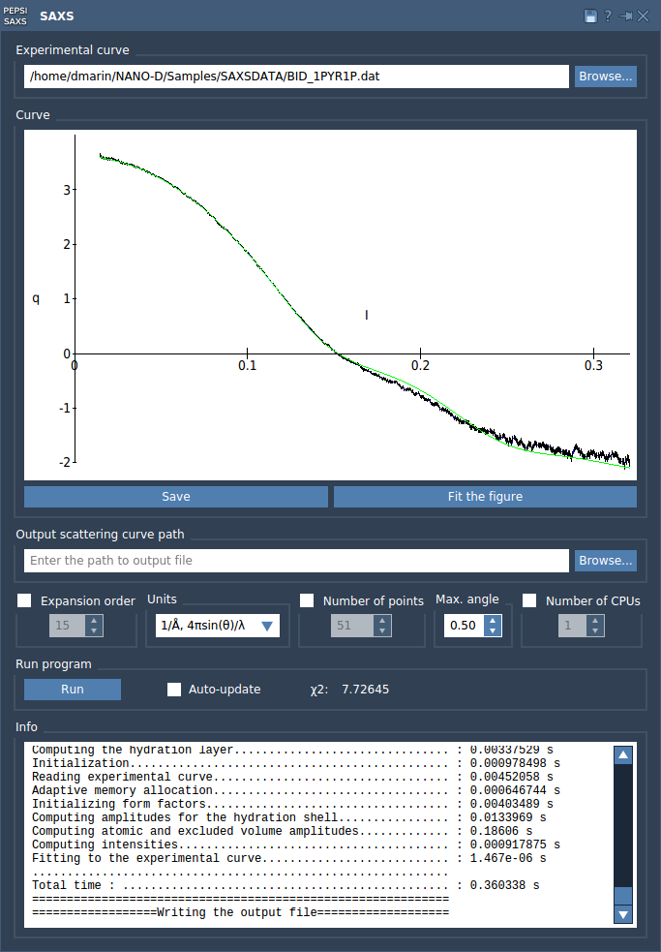Check the Number of CPUs option
The image size is (661, 952).
click(529, 600)
